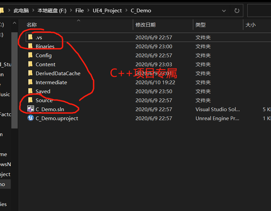Screen dimensions: 271x211
Task: Select the Saved folder icon
Action: click(30, 91)
